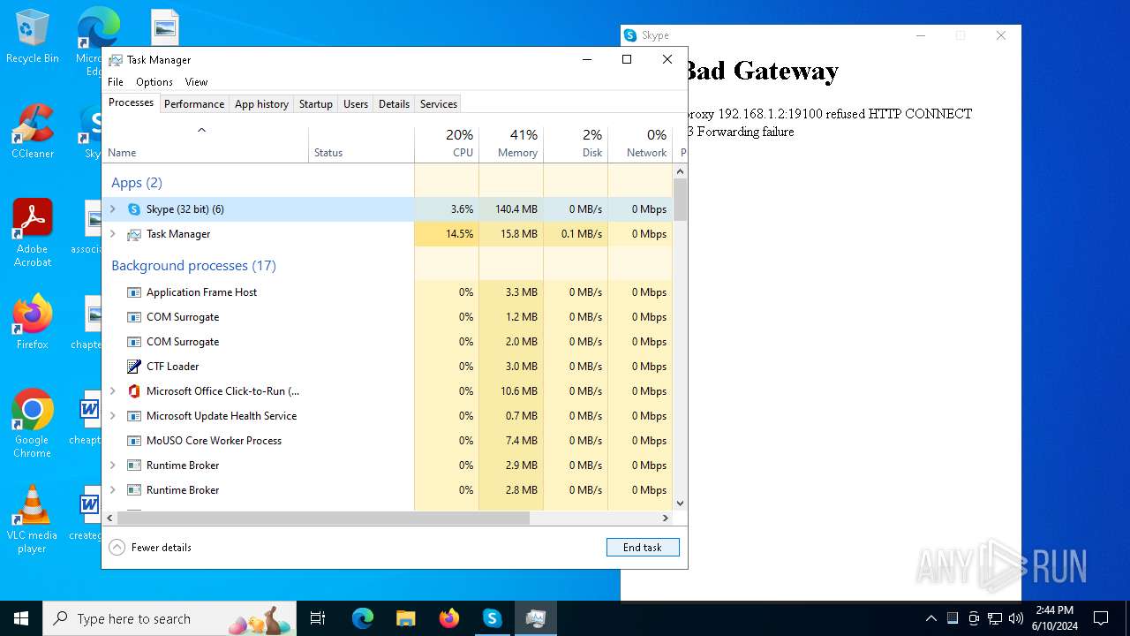Expand the Task Manager process row
Viewport: 1130px width, 636px height.
tap(112, 234)
